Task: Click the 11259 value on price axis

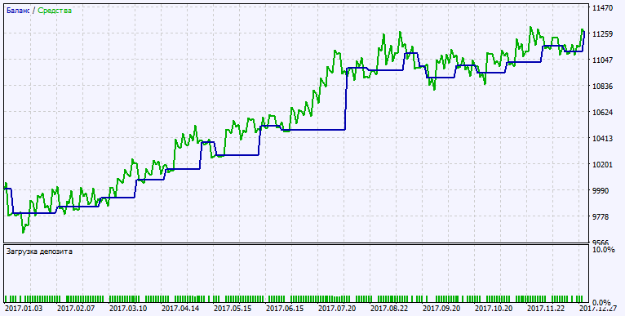Action: [603, 34]
